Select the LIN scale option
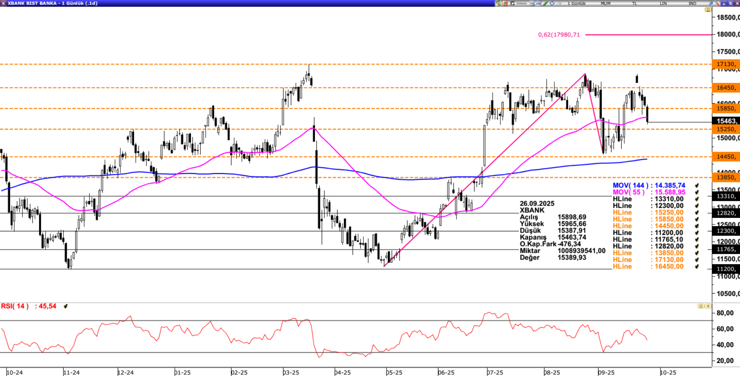This screenshot has height=376, width=740. coord(663,3)
